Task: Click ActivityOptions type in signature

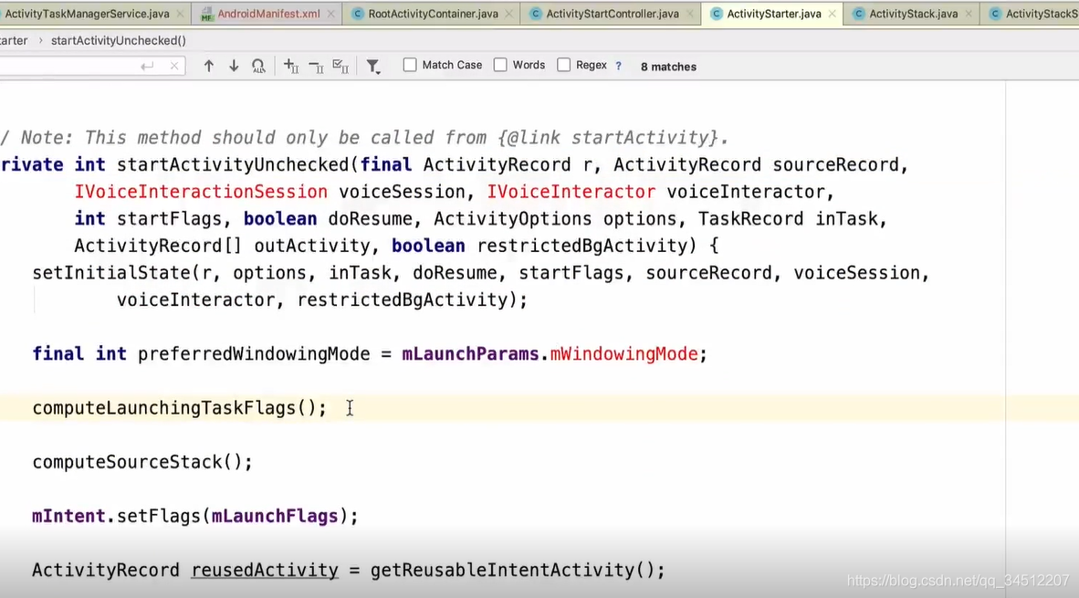Action: (513, 219)
